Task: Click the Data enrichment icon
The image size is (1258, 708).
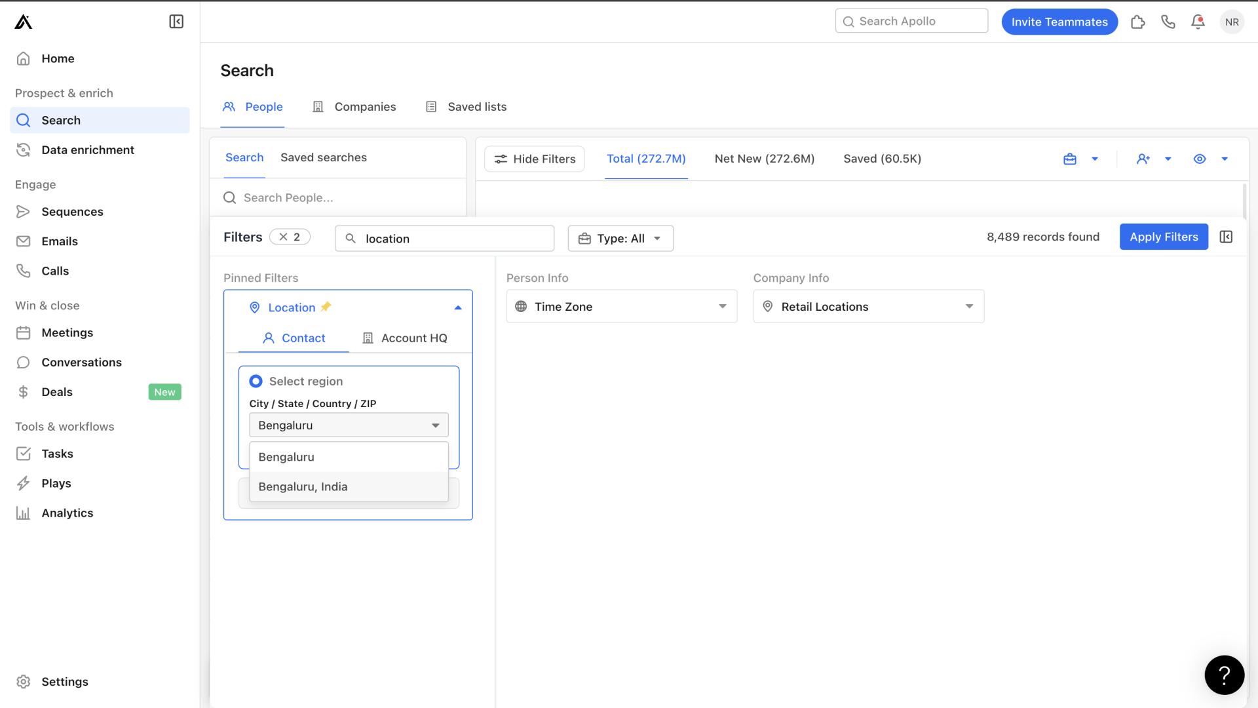Action: tap(24, 149)
